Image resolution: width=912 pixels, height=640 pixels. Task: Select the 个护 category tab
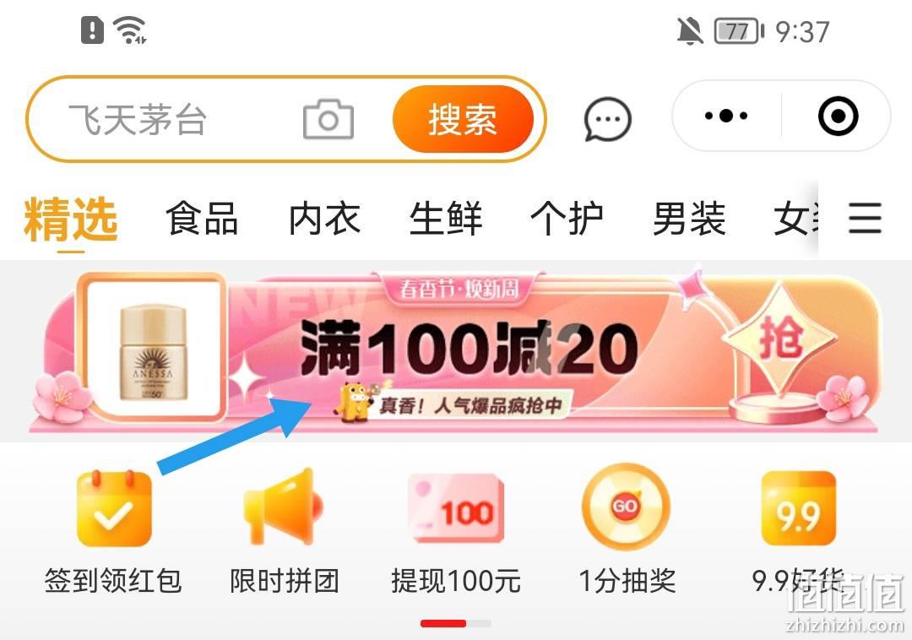[x=567, y=219]
